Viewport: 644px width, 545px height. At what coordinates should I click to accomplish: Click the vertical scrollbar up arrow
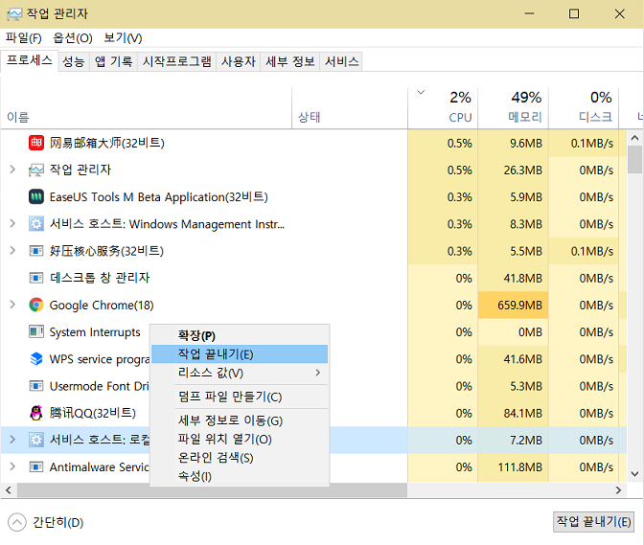pyautogui.click(x=635, y=138)
